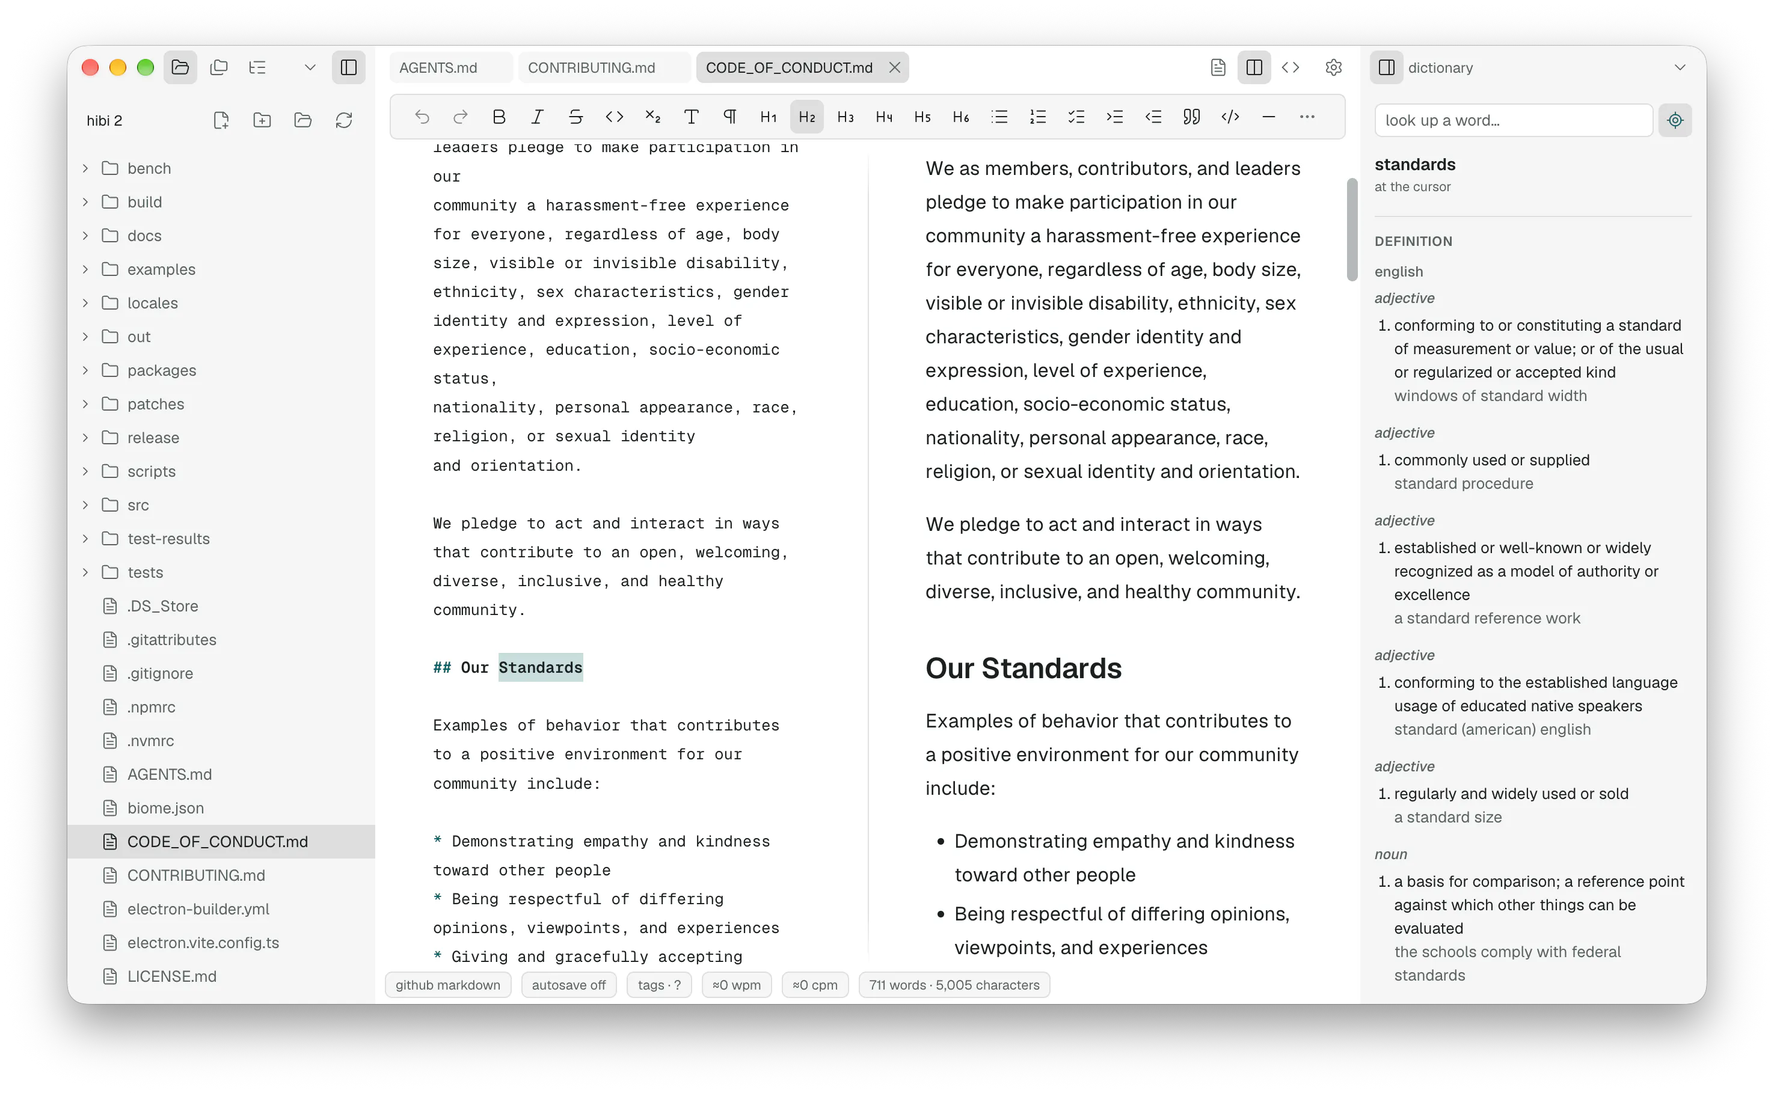Screen dimensions: 1774x1093
Task: Apply subscript formatting
Action: point(653,117)
